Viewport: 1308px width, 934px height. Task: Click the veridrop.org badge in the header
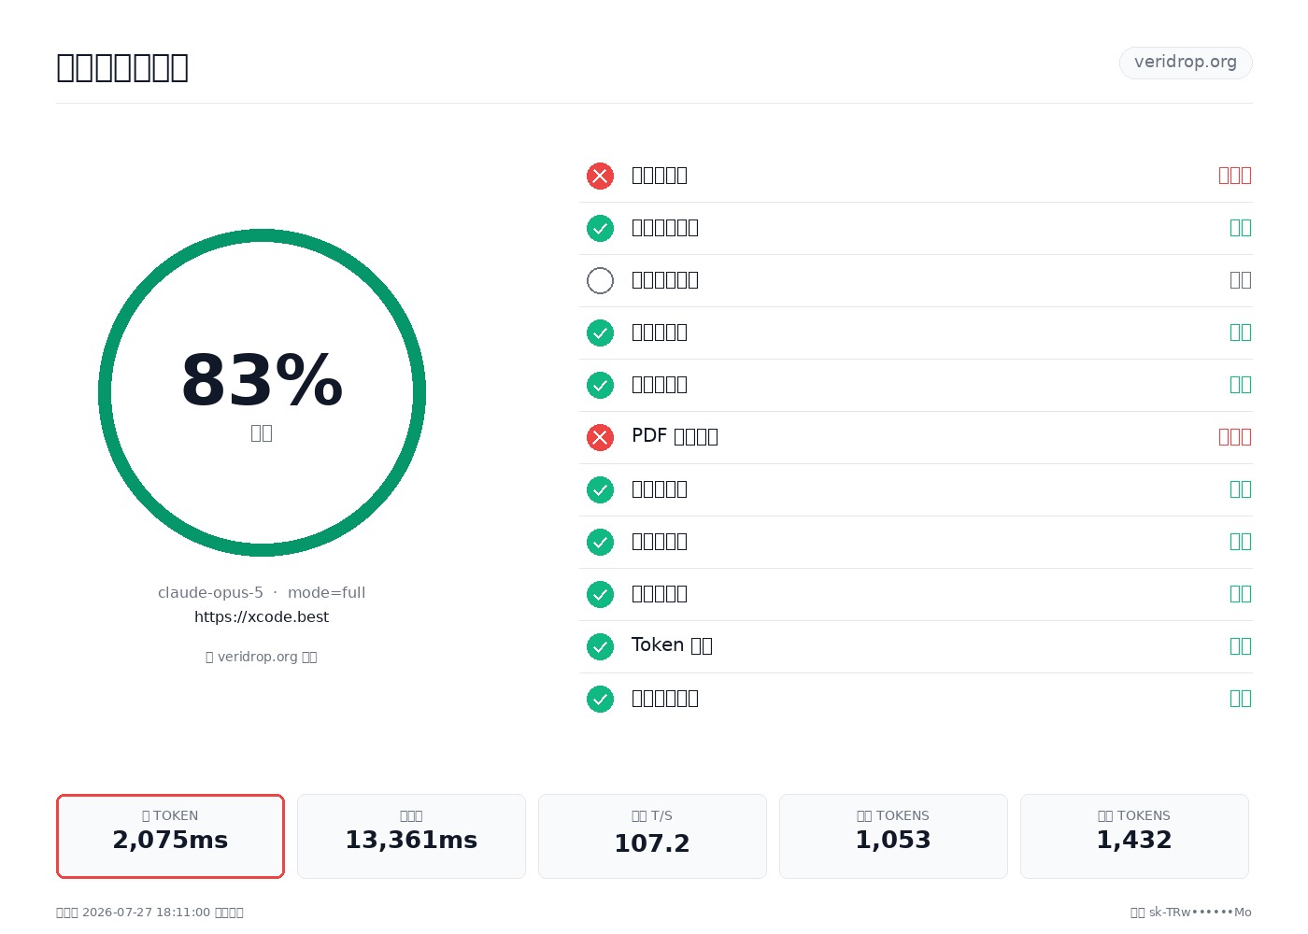(x=1186, y=63)
